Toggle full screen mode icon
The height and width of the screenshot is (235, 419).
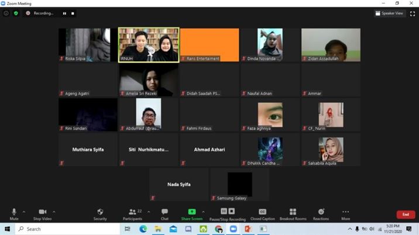point(411,13)
